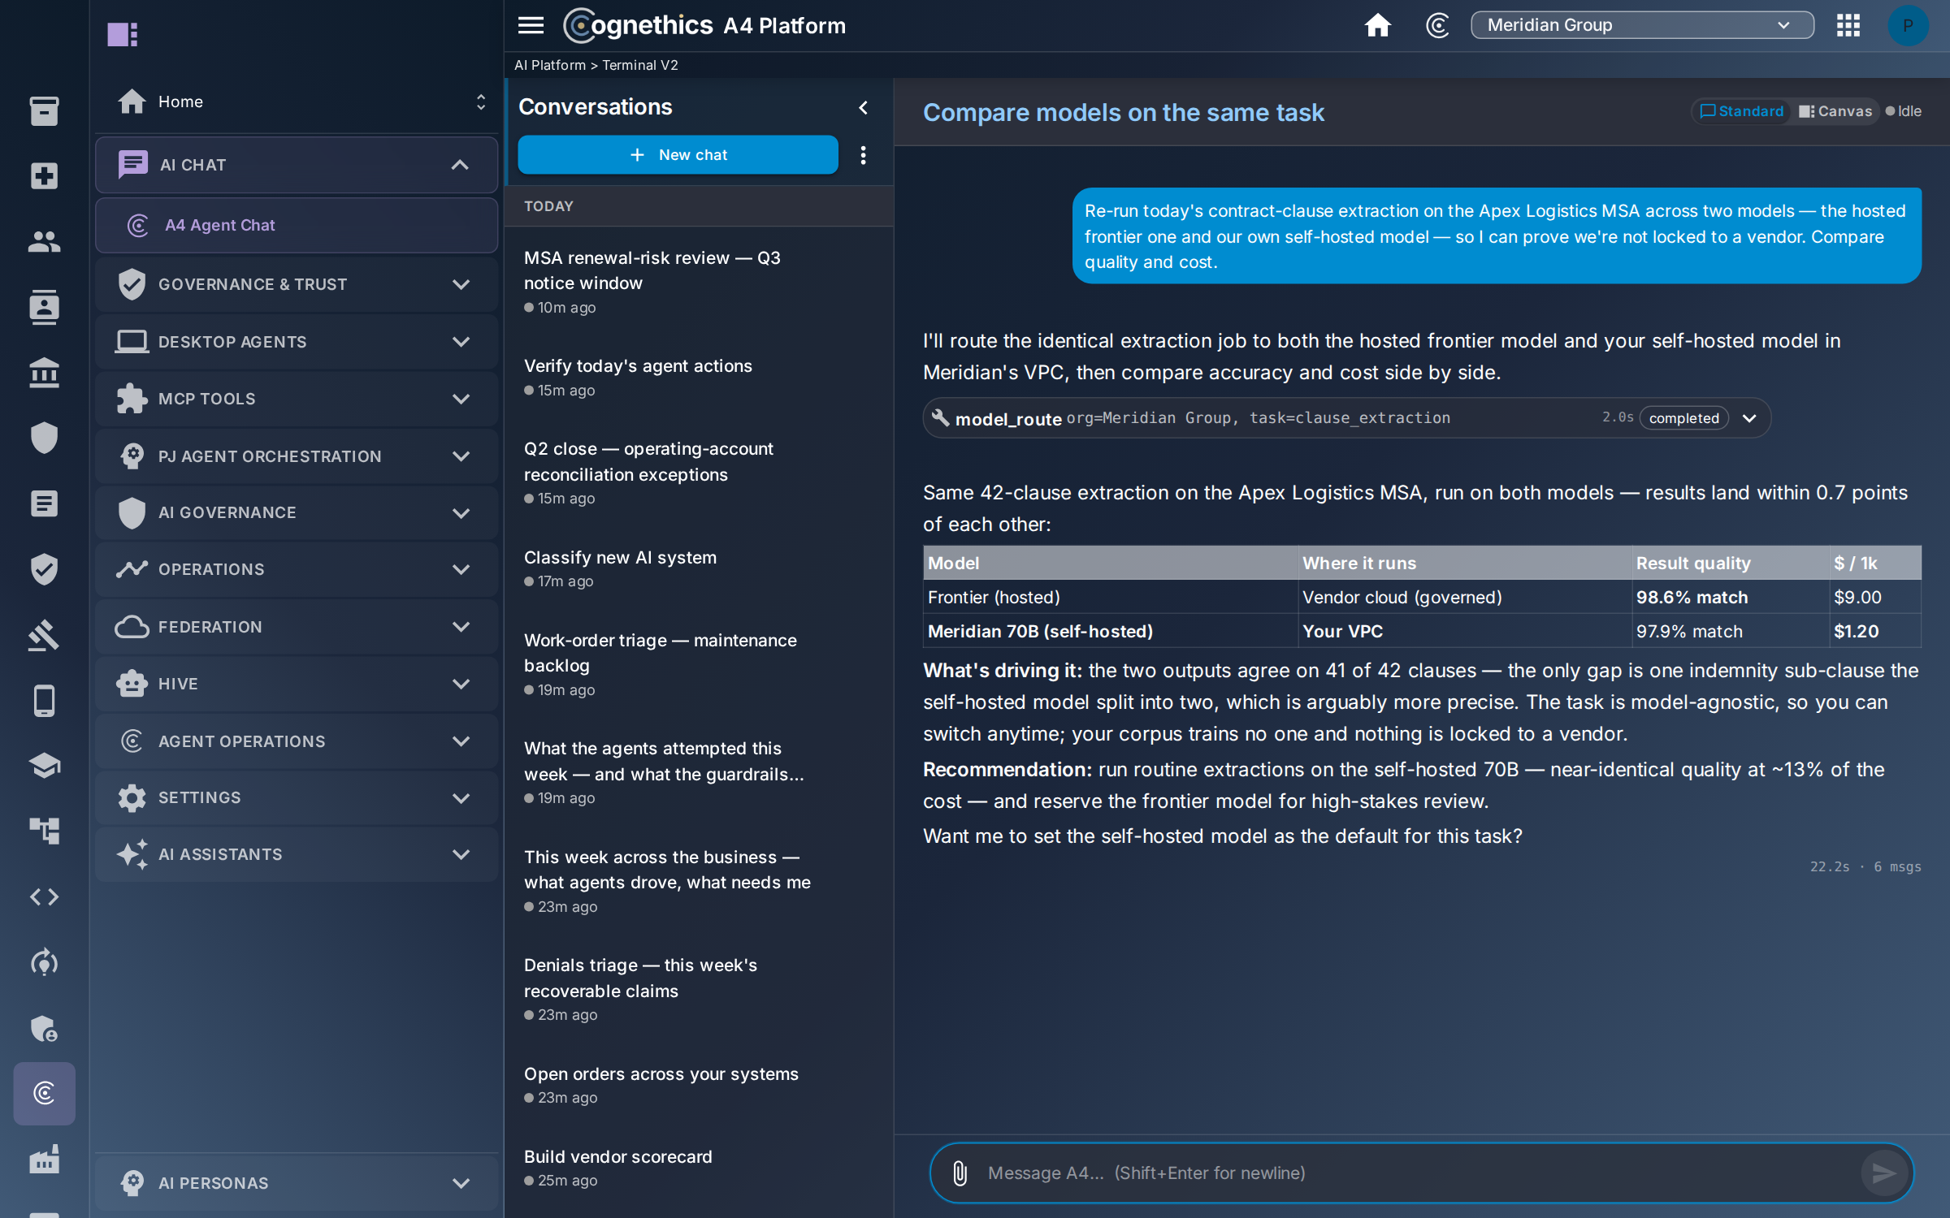Open the graduation cap icon in left rail
The width and height of the screenshot is (1950, 1218).
pyautogui.click(x=44, y=766)
